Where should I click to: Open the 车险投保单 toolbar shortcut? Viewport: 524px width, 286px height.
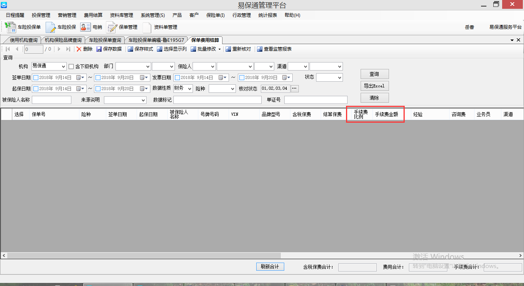click(x=23, y=27)
